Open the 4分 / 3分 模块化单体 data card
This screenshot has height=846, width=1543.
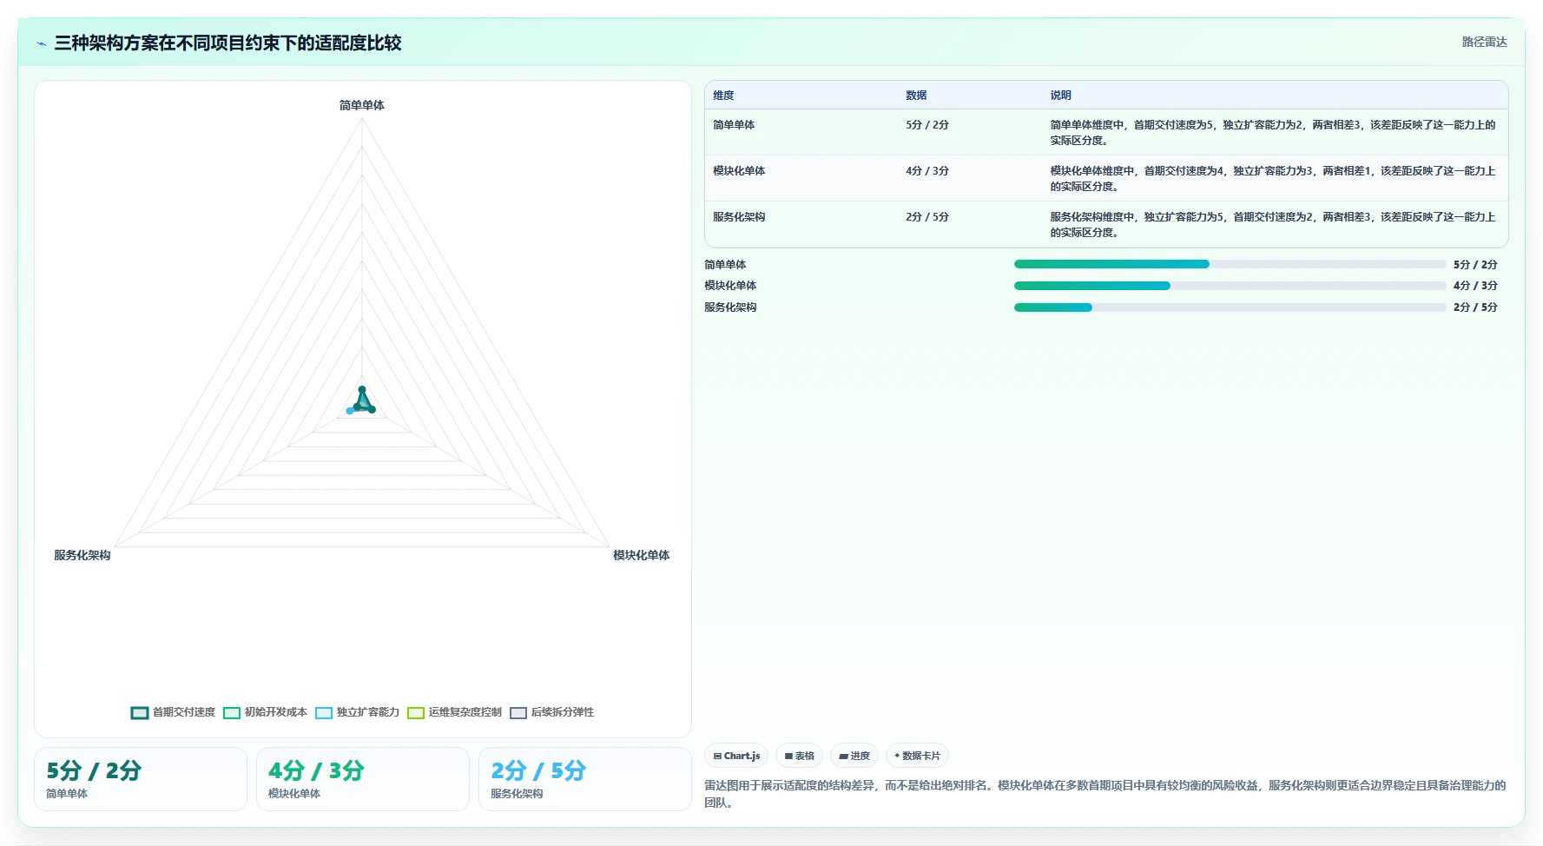point(363,779)
